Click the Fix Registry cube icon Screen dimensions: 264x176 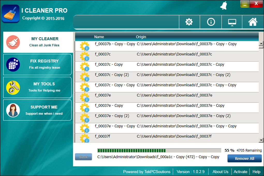[x=13, y=64]
